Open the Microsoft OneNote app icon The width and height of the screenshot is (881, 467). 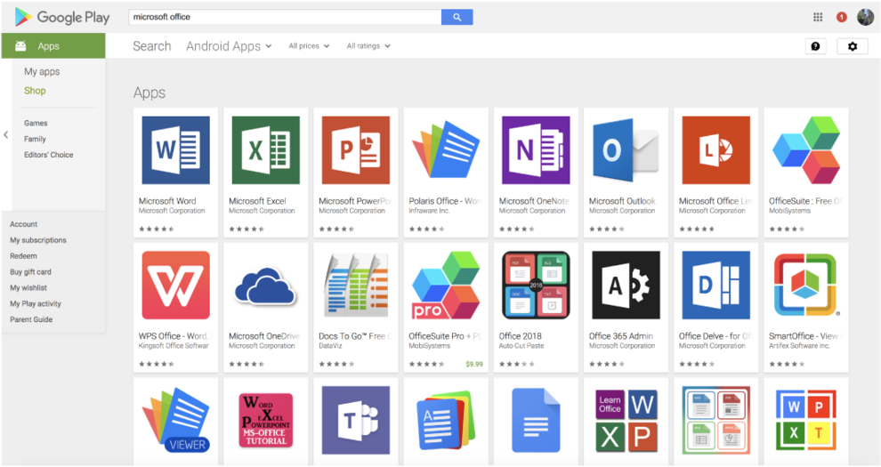pyautogui.click(x=536, y=149)
